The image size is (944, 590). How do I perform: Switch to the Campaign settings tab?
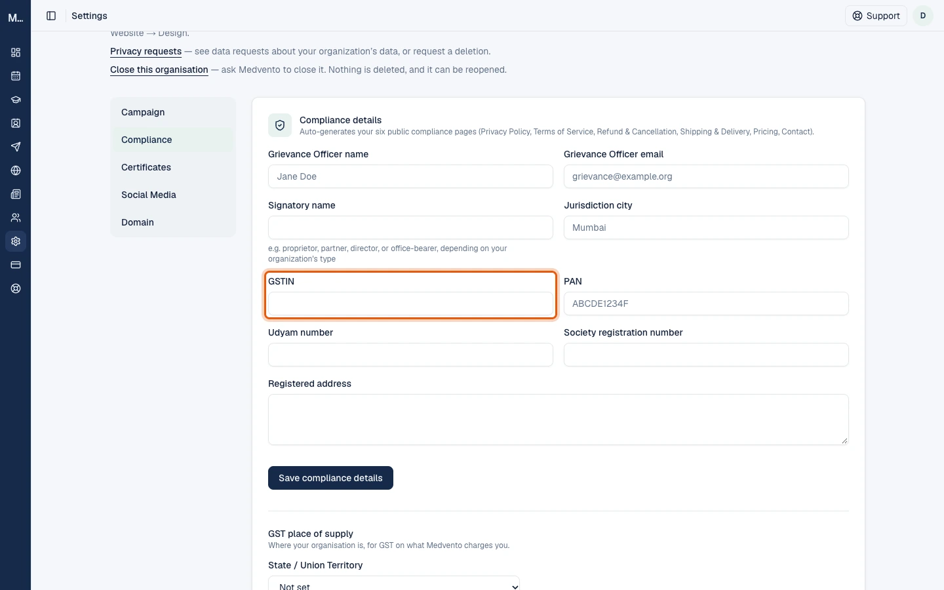tap(173, 112)
